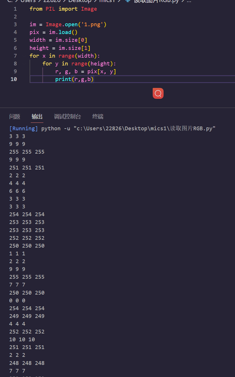This screenshot has width=235, height=377.
Task: Click line number 1 in the gutter
Action: pyautogui.click(x=15, y=9)
